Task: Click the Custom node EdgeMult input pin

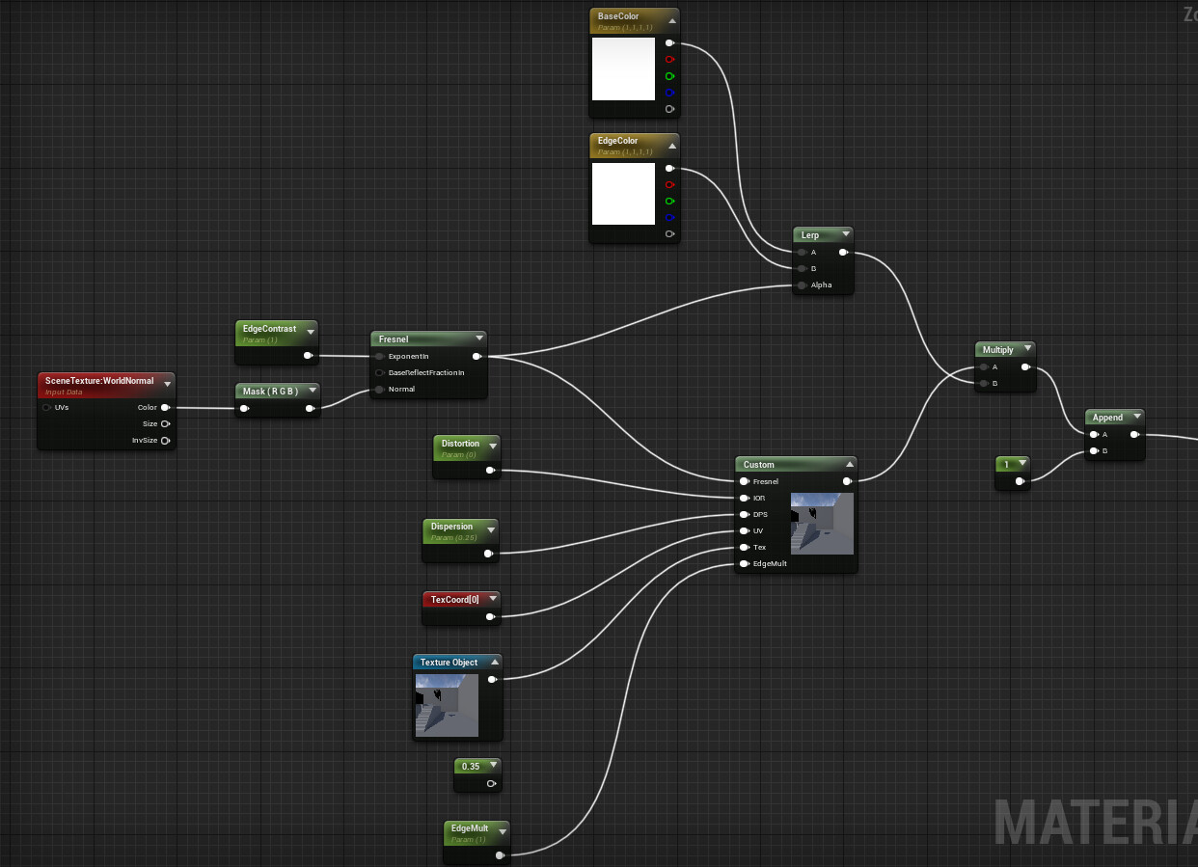Action: [x=745, y=564]
